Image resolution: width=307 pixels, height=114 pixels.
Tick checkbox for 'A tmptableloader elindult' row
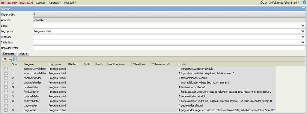coord(6,78)
